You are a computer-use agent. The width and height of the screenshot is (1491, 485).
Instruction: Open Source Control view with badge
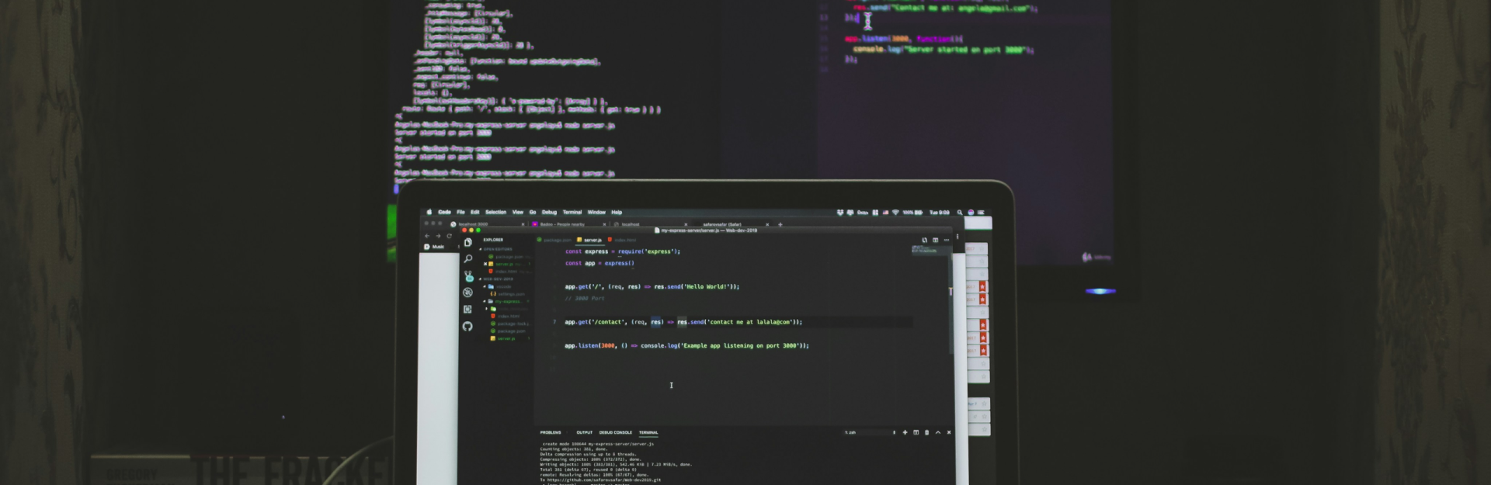click(468, 276)
